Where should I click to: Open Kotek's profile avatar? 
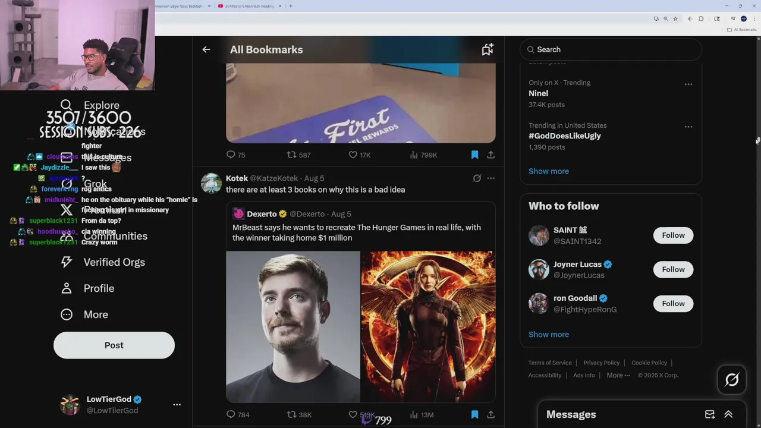click(211, 183)
